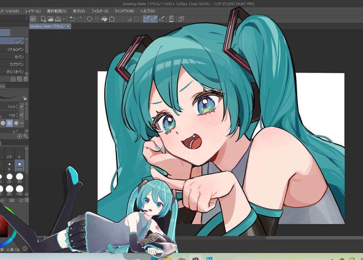
Task: Expand the anti-aliasing dropdown chevron
Action: tap(22, 123)
